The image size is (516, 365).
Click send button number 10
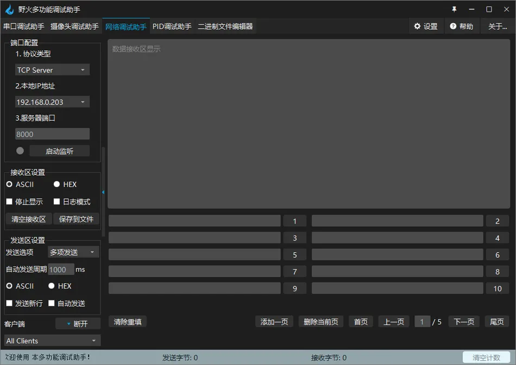(x=498, y=288)
